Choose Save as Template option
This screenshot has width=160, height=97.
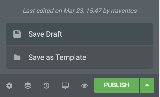click(x=79, y=57)
